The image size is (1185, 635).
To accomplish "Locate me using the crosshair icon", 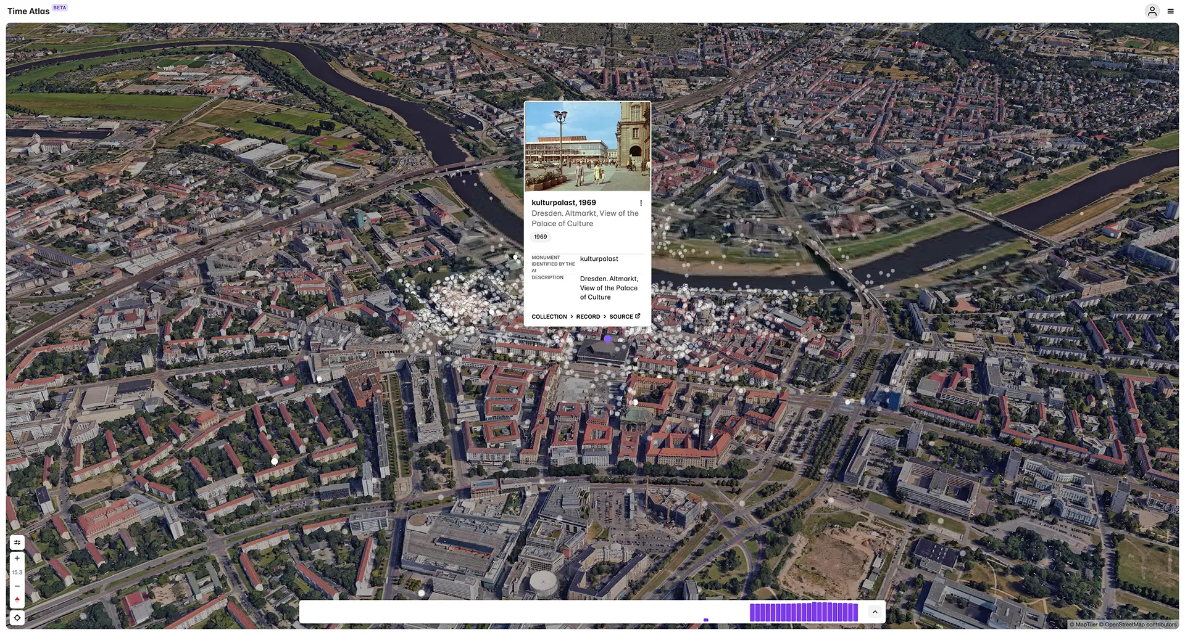I will pos(17,618).
